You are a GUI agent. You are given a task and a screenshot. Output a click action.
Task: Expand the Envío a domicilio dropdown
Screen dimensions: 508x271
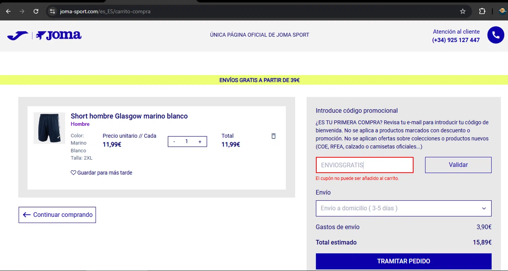pos(404,208)
